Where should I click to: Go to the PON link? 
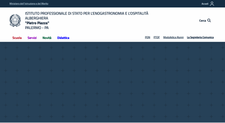tap(147, 37)
